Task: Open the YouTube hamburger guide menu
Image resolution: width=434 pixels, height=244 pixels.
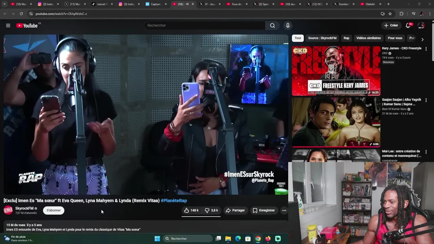Action: point(8,25)
